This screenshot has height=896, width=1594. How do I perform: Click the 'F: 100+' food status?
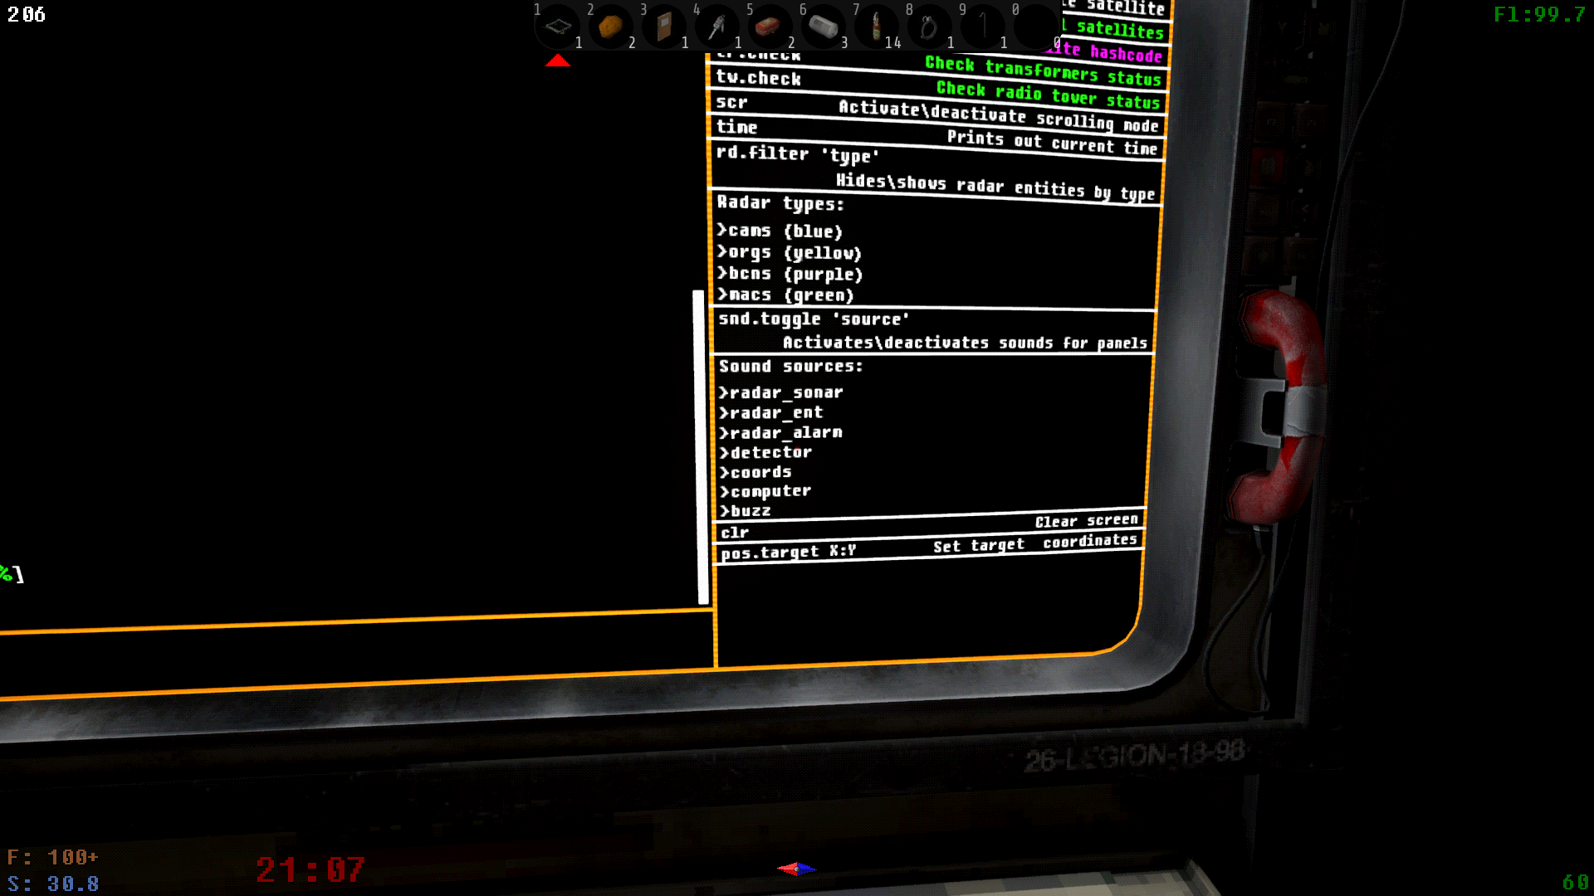(52, 857)
